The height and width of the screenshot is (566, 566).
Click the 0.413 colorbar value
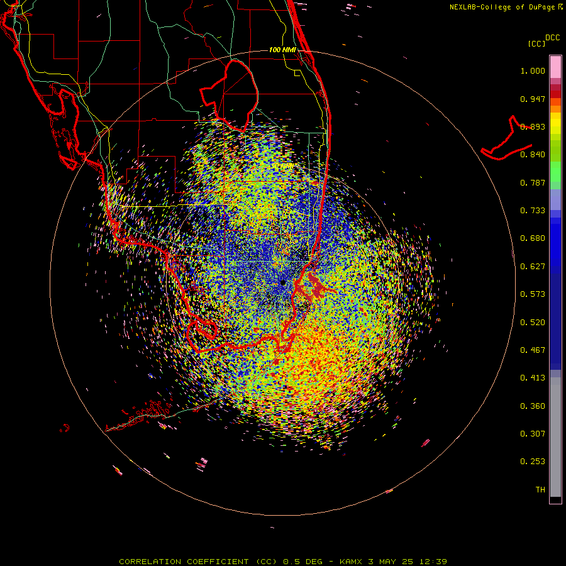click(533, 378)
